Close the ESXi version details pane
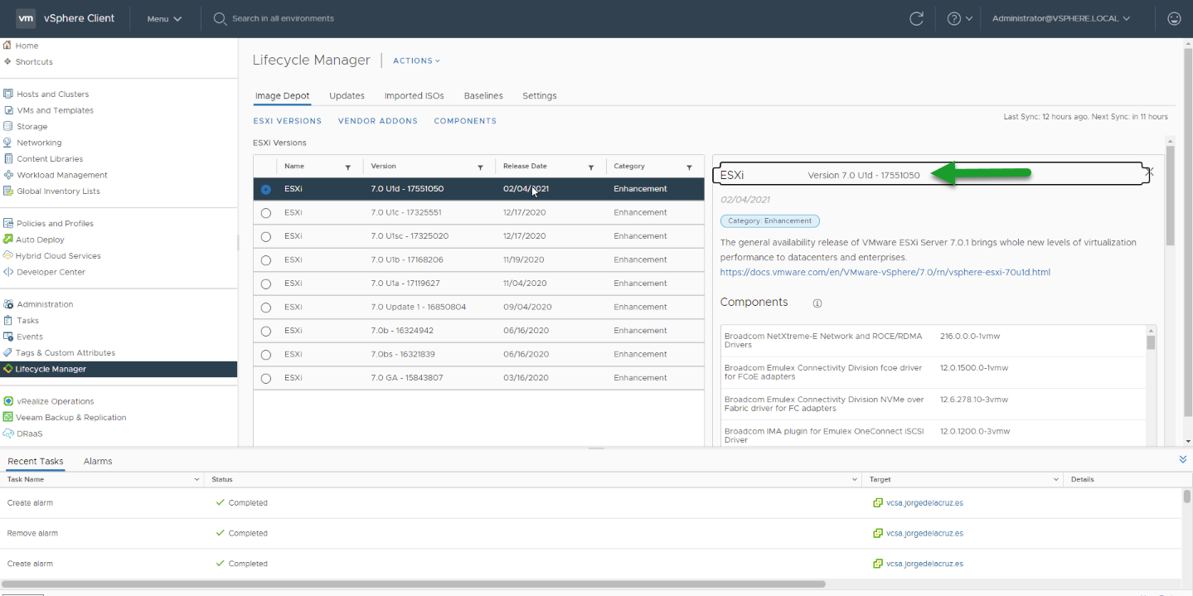 pyautogui.click(x=1149, y=172)
